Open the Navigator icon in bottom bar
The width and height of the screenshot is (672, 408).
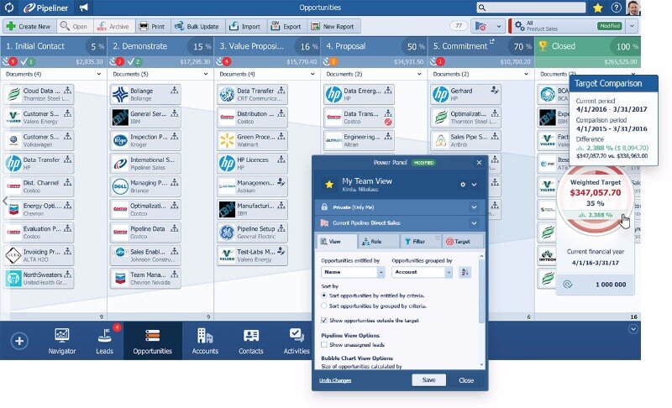(x=61, y=340)
